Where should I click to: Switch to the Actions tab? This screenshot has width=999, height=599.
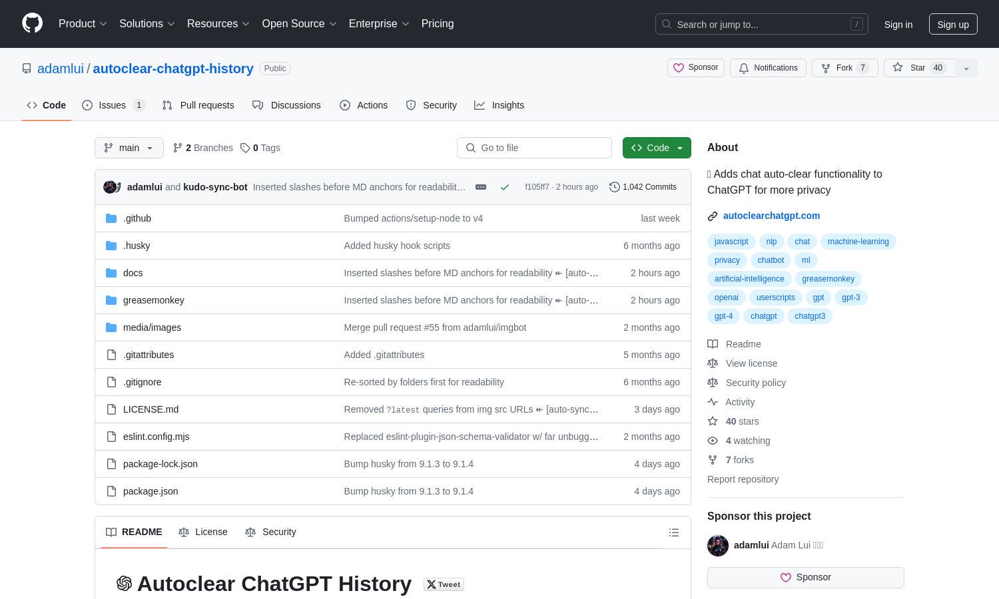tap(364, 105)
